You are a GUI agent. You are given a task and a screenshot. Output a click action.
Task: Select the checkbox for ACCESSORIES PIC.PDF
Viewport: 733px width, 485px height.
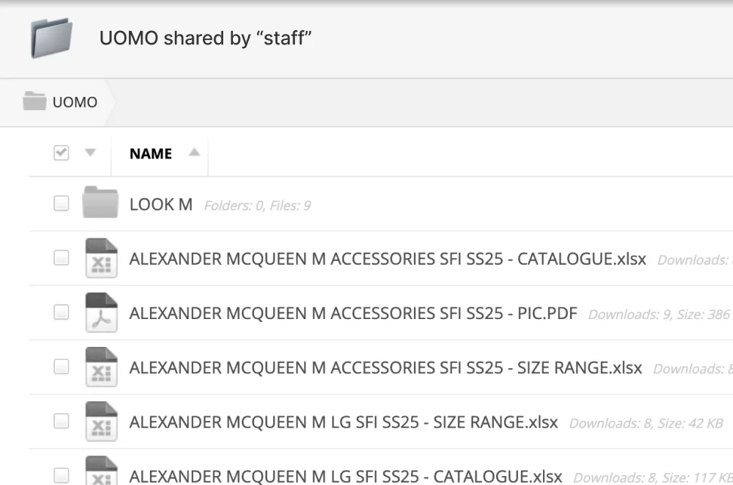[61, 312]
